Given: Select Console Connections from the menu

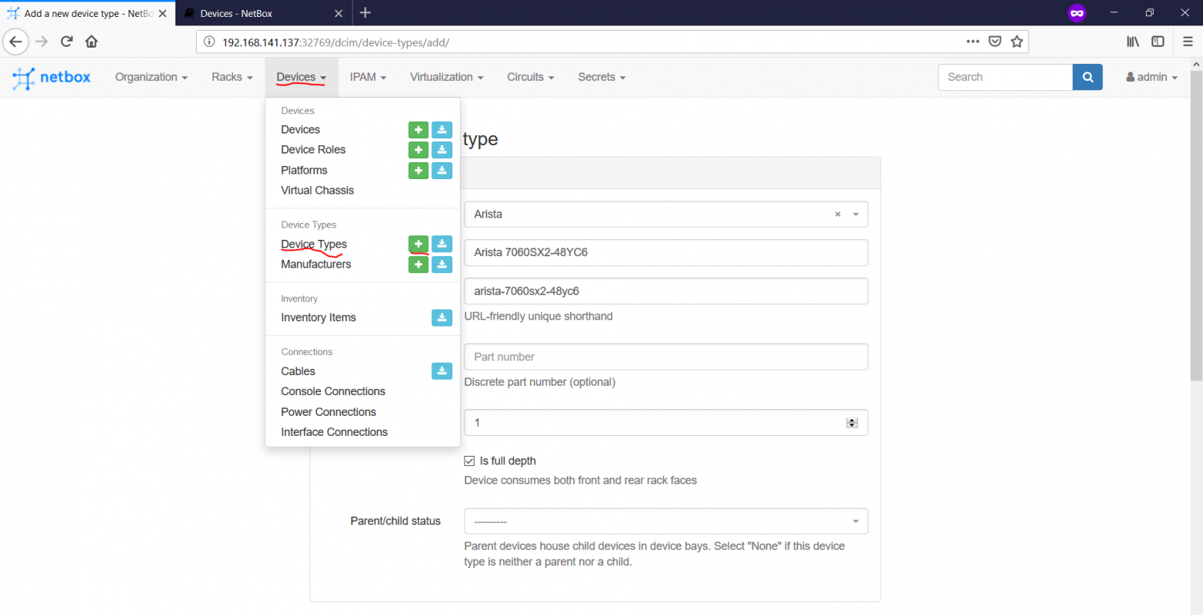Looking at the screenshot, I should tap(332, 391).
